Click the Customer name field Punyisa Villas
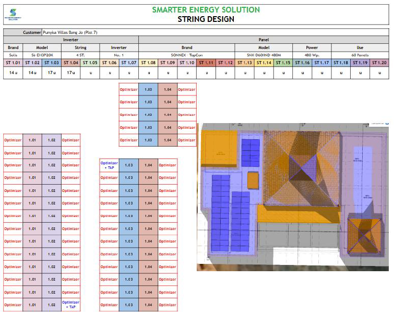394x315 pixels. (216, 32)
